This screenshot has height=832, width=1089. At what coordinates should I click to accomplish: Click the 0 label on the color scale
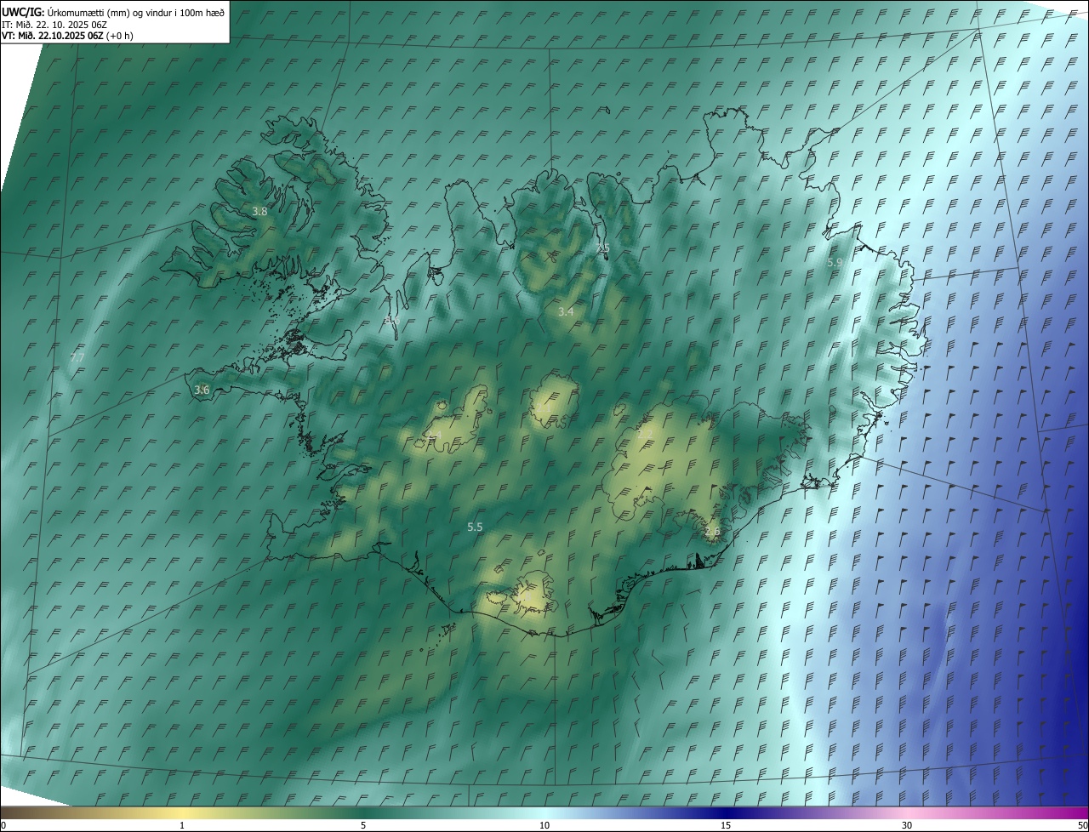coord(3,825)
